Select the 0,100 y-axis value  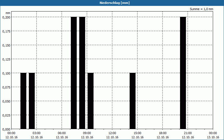tap(6, 73)
